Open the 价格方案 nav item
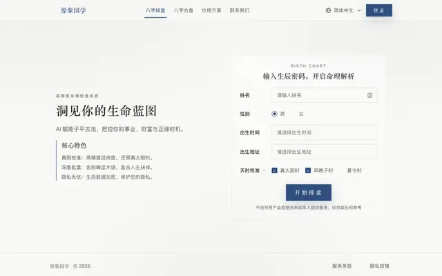Screen dimensions: 442x276 pos(211,10)
